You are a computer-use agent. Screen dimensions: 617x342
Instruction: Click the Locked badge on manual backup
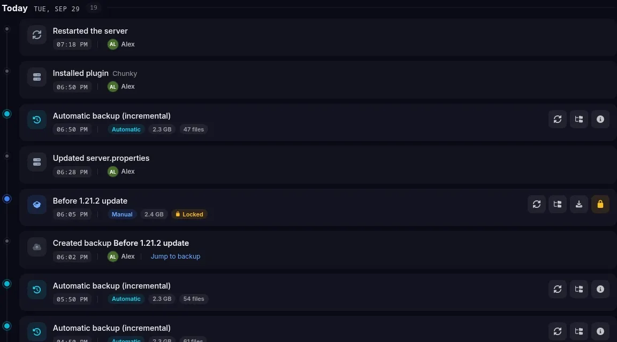click(189, 214)
